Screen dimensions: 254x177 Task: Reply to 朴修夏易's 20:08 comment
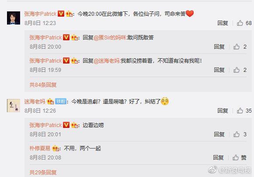[218, 158]
